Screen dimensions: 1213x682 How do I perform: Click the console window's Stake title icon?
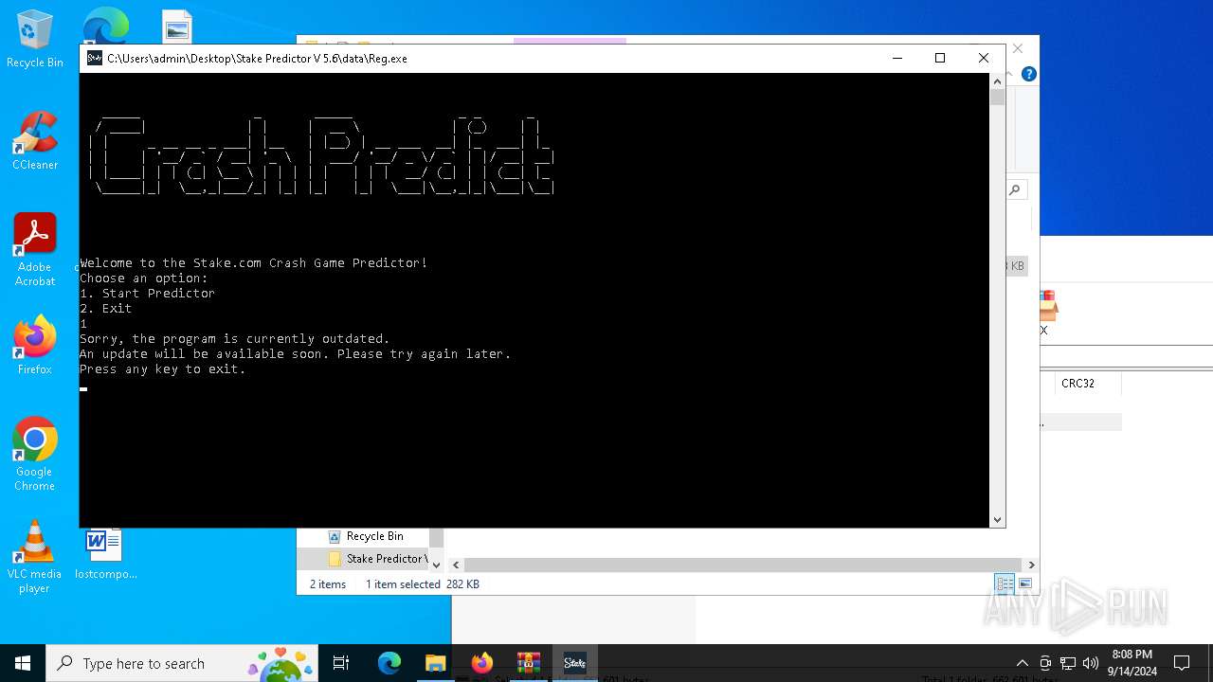95,58
